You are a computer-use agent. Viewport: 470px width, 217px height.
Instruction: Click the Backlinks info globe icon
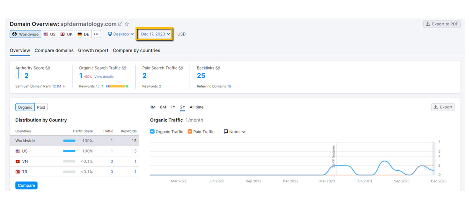coord(218,68)
